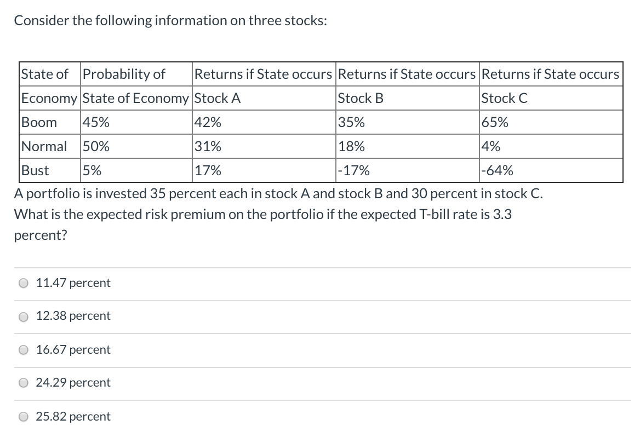Pick the 16.67 percent radio button

point(24,350)
